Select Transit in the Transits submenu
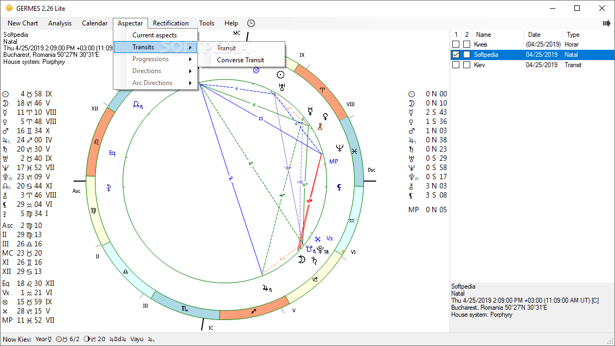The width and height of the screenshot is (615, 346). [x=242, y=48]
